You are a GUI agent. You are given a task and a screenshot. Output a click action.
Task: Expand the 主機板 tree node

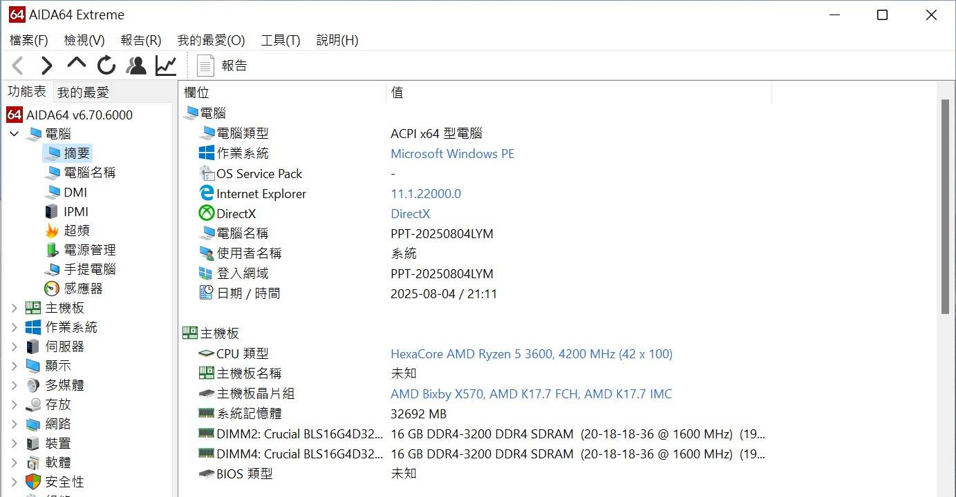(14, 308)
